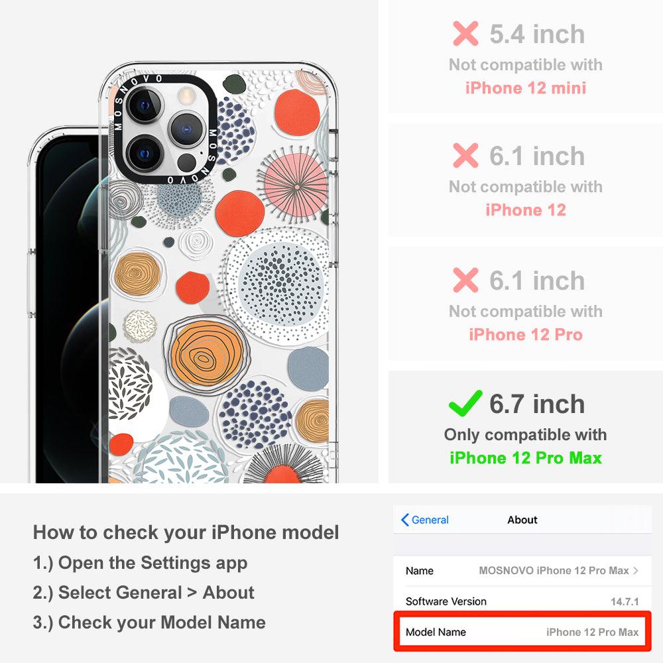Image resolution: width=663 pixels, height=663 pixels.
Task: Click the MOSNOVO camera ring on the case
Action: [165, 129]
